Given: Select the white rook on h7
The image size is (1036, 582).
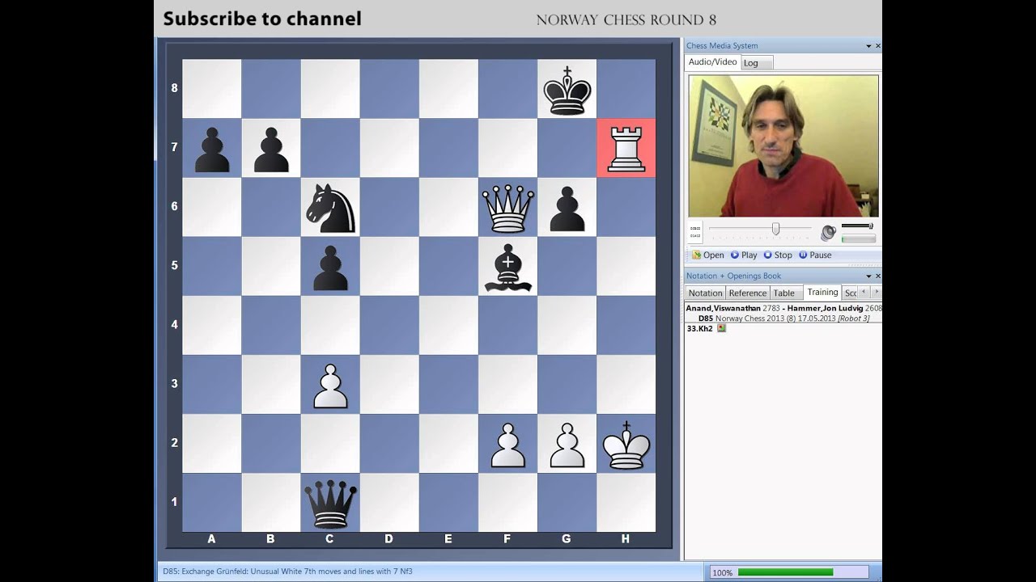Looking at the screenshot, I should 626,148.
